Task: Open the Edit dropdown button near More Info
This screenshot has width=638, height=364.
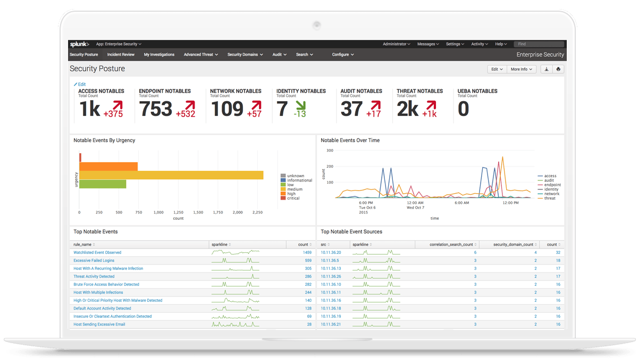Action: 497,69
